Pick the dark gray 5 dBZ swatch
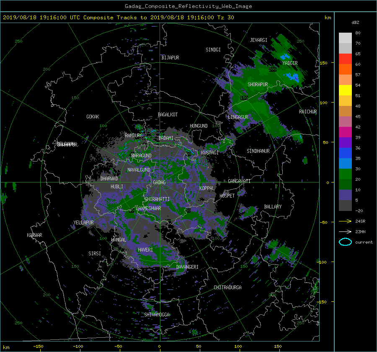 point(345,206)
